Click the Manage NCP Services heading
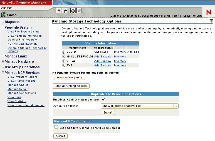 pyautogui.click(x=22, y=72)
